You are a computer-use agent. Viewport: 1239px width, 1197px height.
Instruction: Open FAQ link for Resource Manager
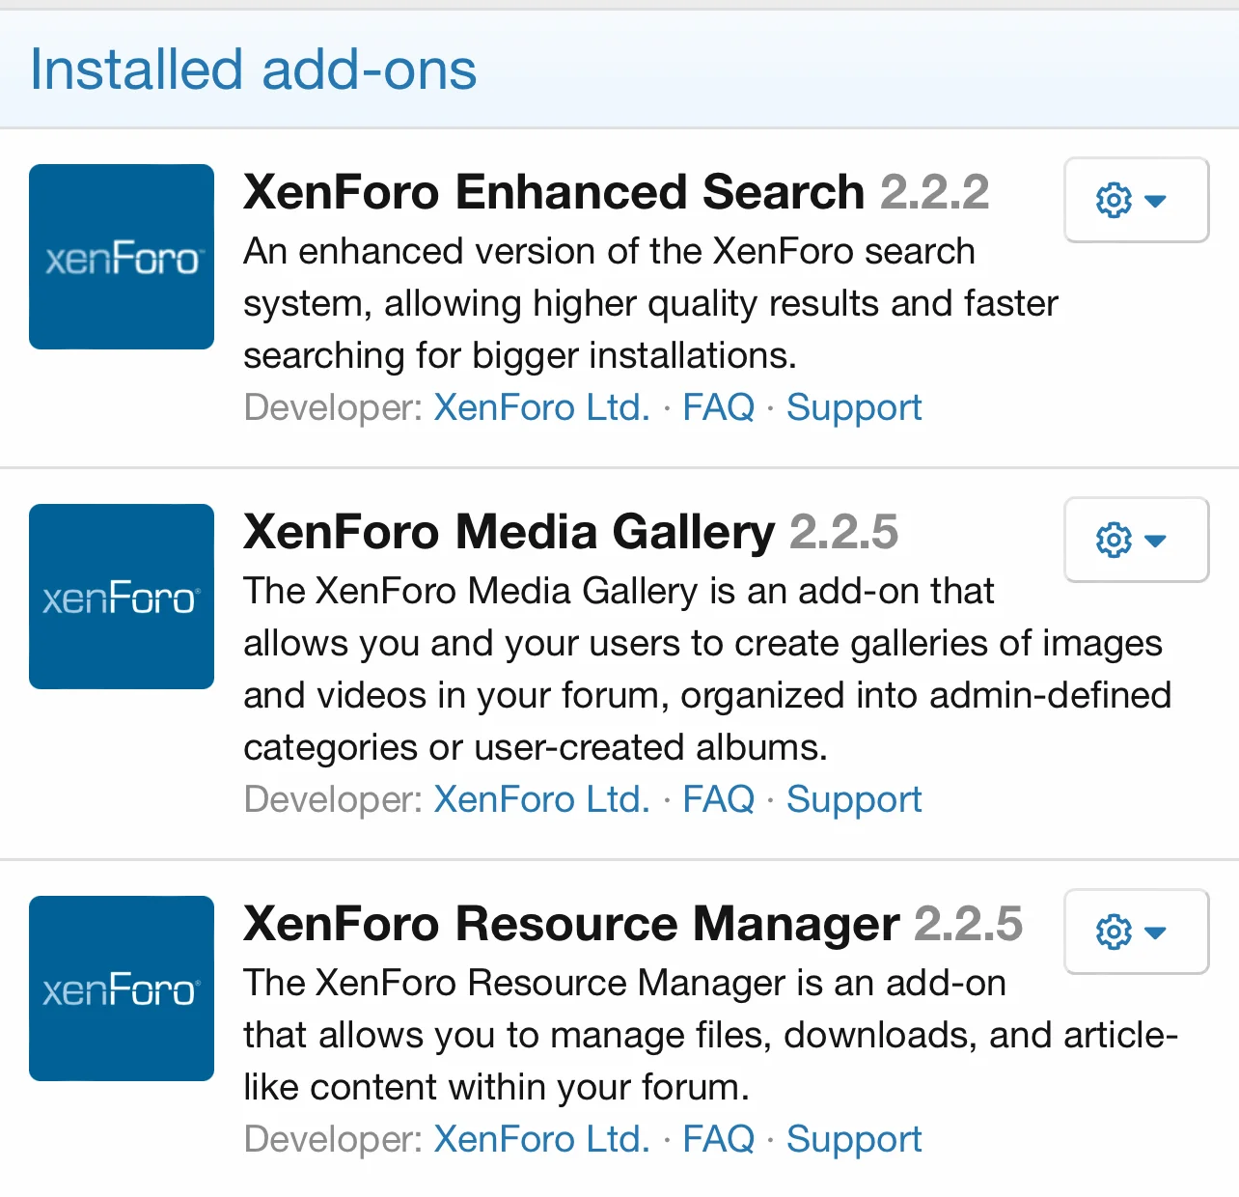(718, 1139)
